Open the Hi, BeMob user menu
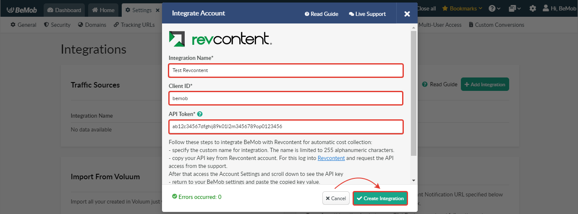This screenshot has height=214, width=578. 560,8
